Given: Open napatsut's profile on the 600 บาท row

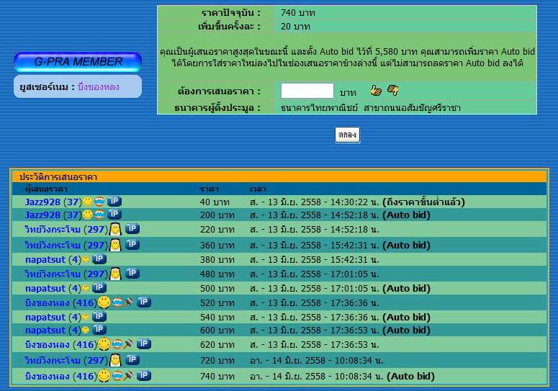Looking at the screenshot, I should click(46, 331).
